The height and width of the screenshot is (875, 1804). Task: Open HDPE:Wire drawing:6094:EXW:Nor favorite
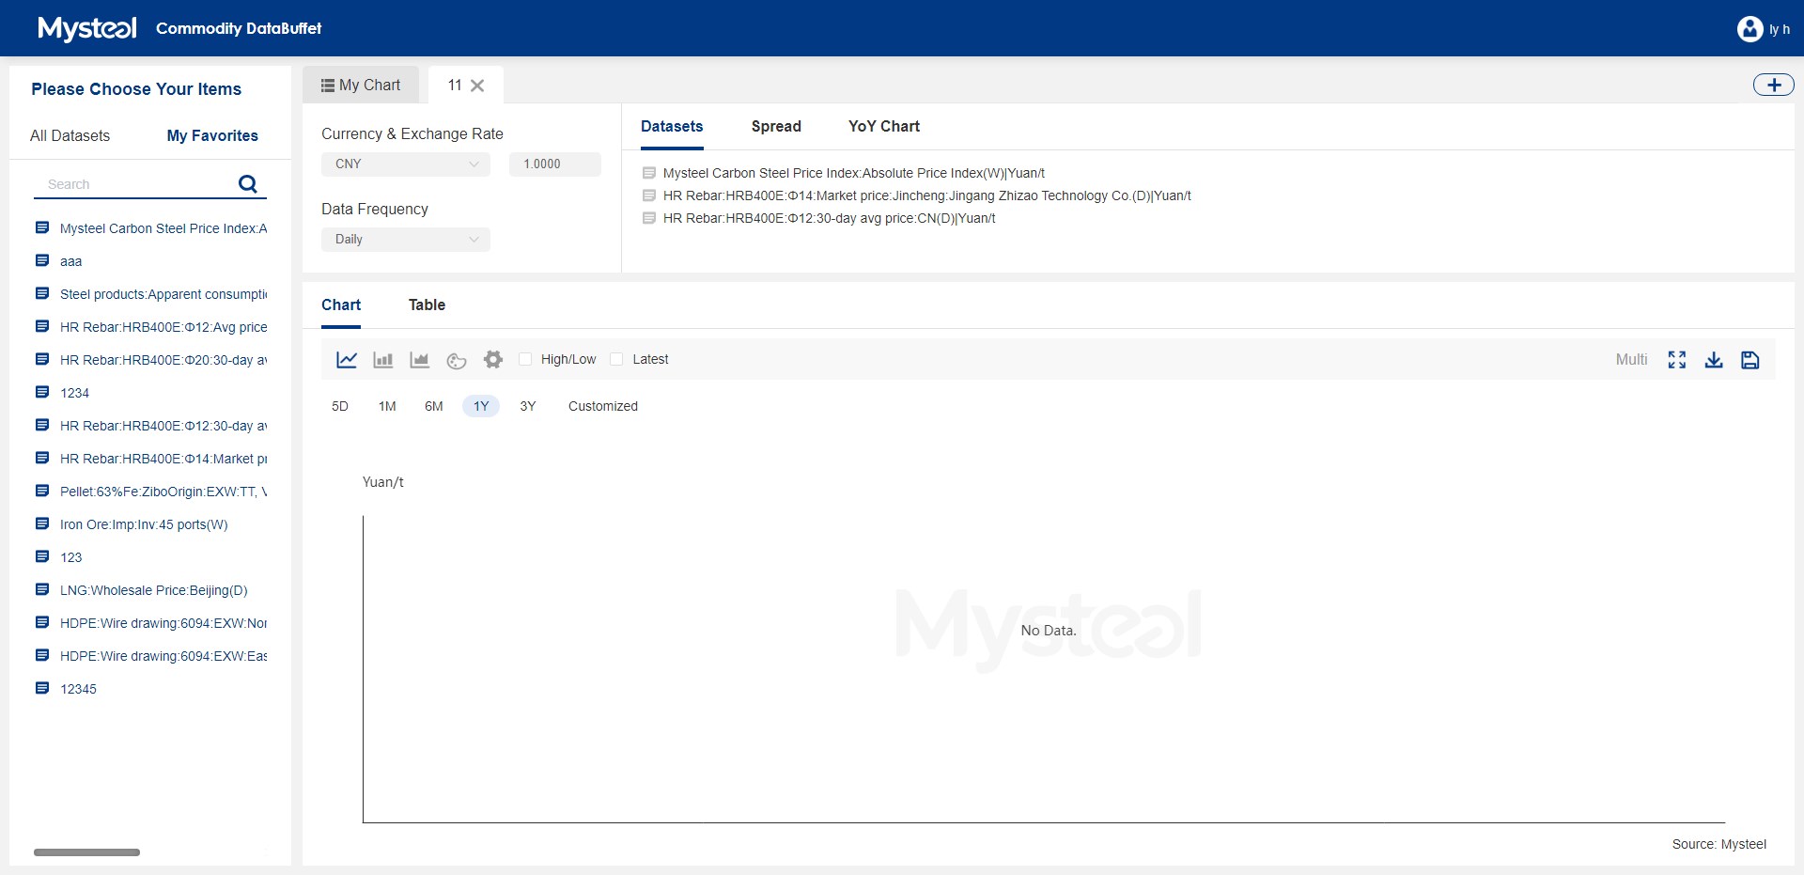click(x=163, y=623)
